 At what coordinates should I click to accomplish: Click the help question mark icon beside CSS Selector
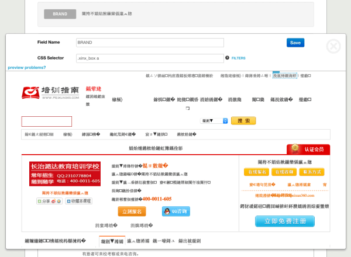click(227, 58)
